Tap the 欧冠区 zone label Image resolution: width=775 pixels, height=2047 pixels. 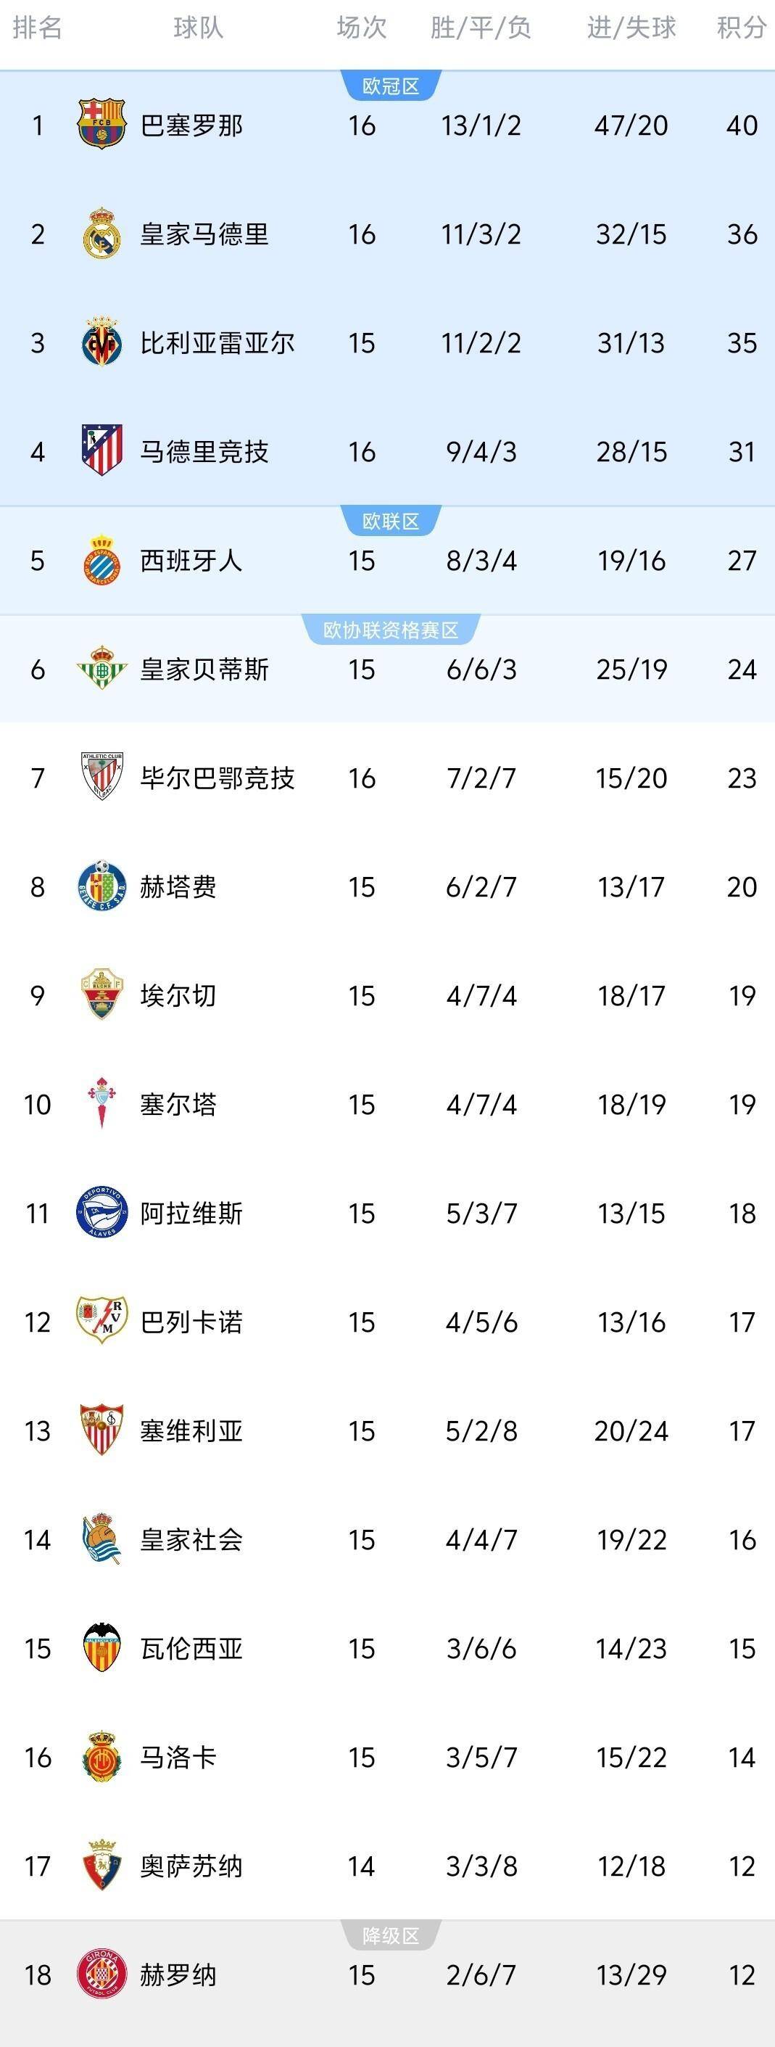point(391,86)
